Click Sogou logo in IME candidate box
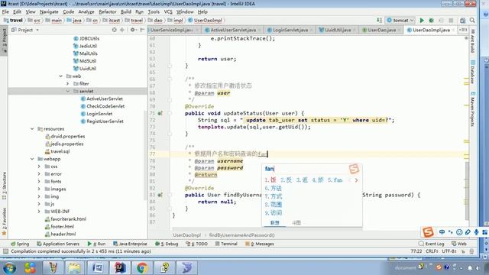Image resolution: width=489 pixels, height=275 pixels. tap(354, 169)
